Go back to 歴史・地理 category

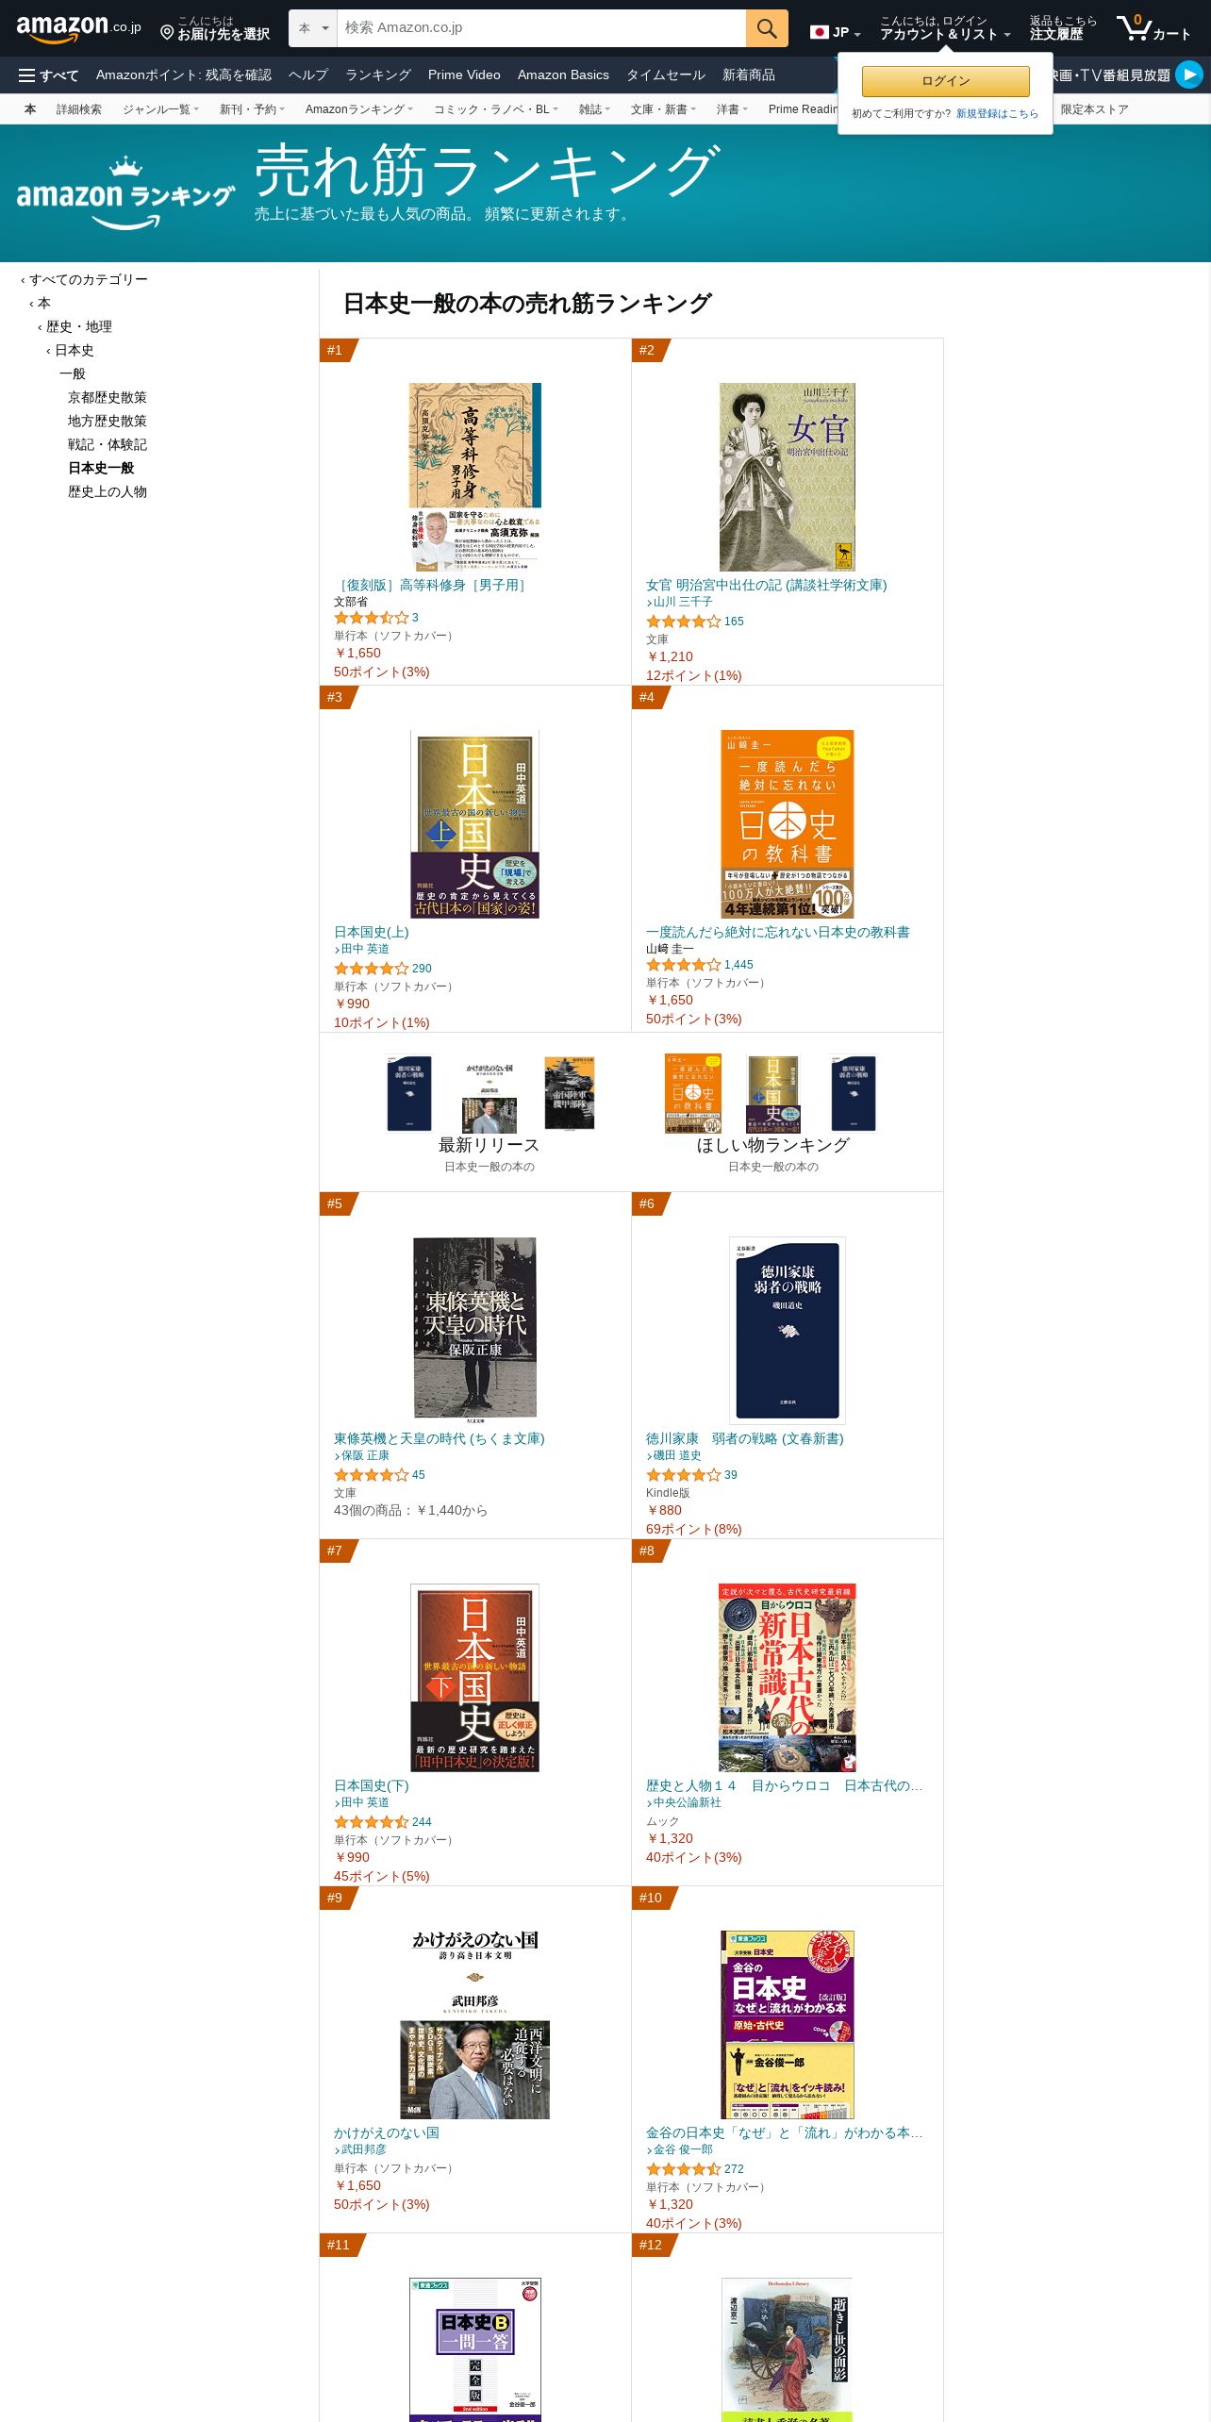[79, 326]
